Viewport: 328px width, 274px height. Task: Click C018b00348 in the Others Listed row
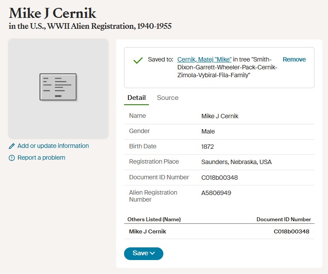coord(291,231)
